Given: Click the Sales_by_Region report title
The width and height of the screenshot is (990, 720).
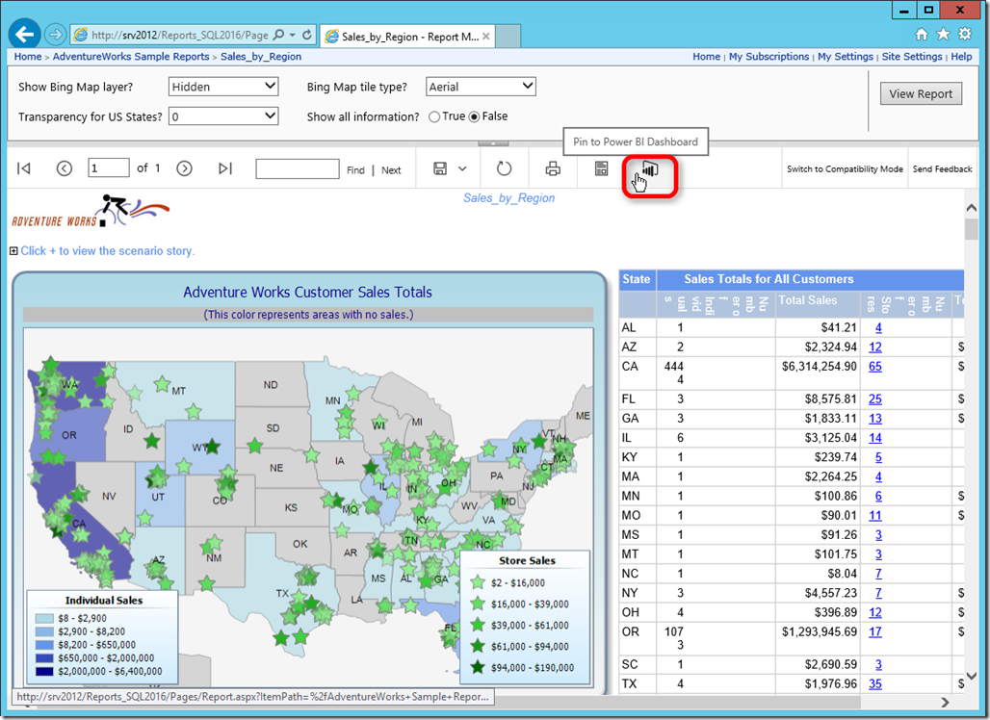Looking at the screenshot, I should point(508,198).
